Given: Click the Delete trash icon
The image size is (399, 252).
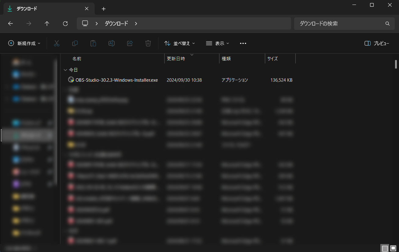Looking at the screenshot, I should (x=148, y=43).
